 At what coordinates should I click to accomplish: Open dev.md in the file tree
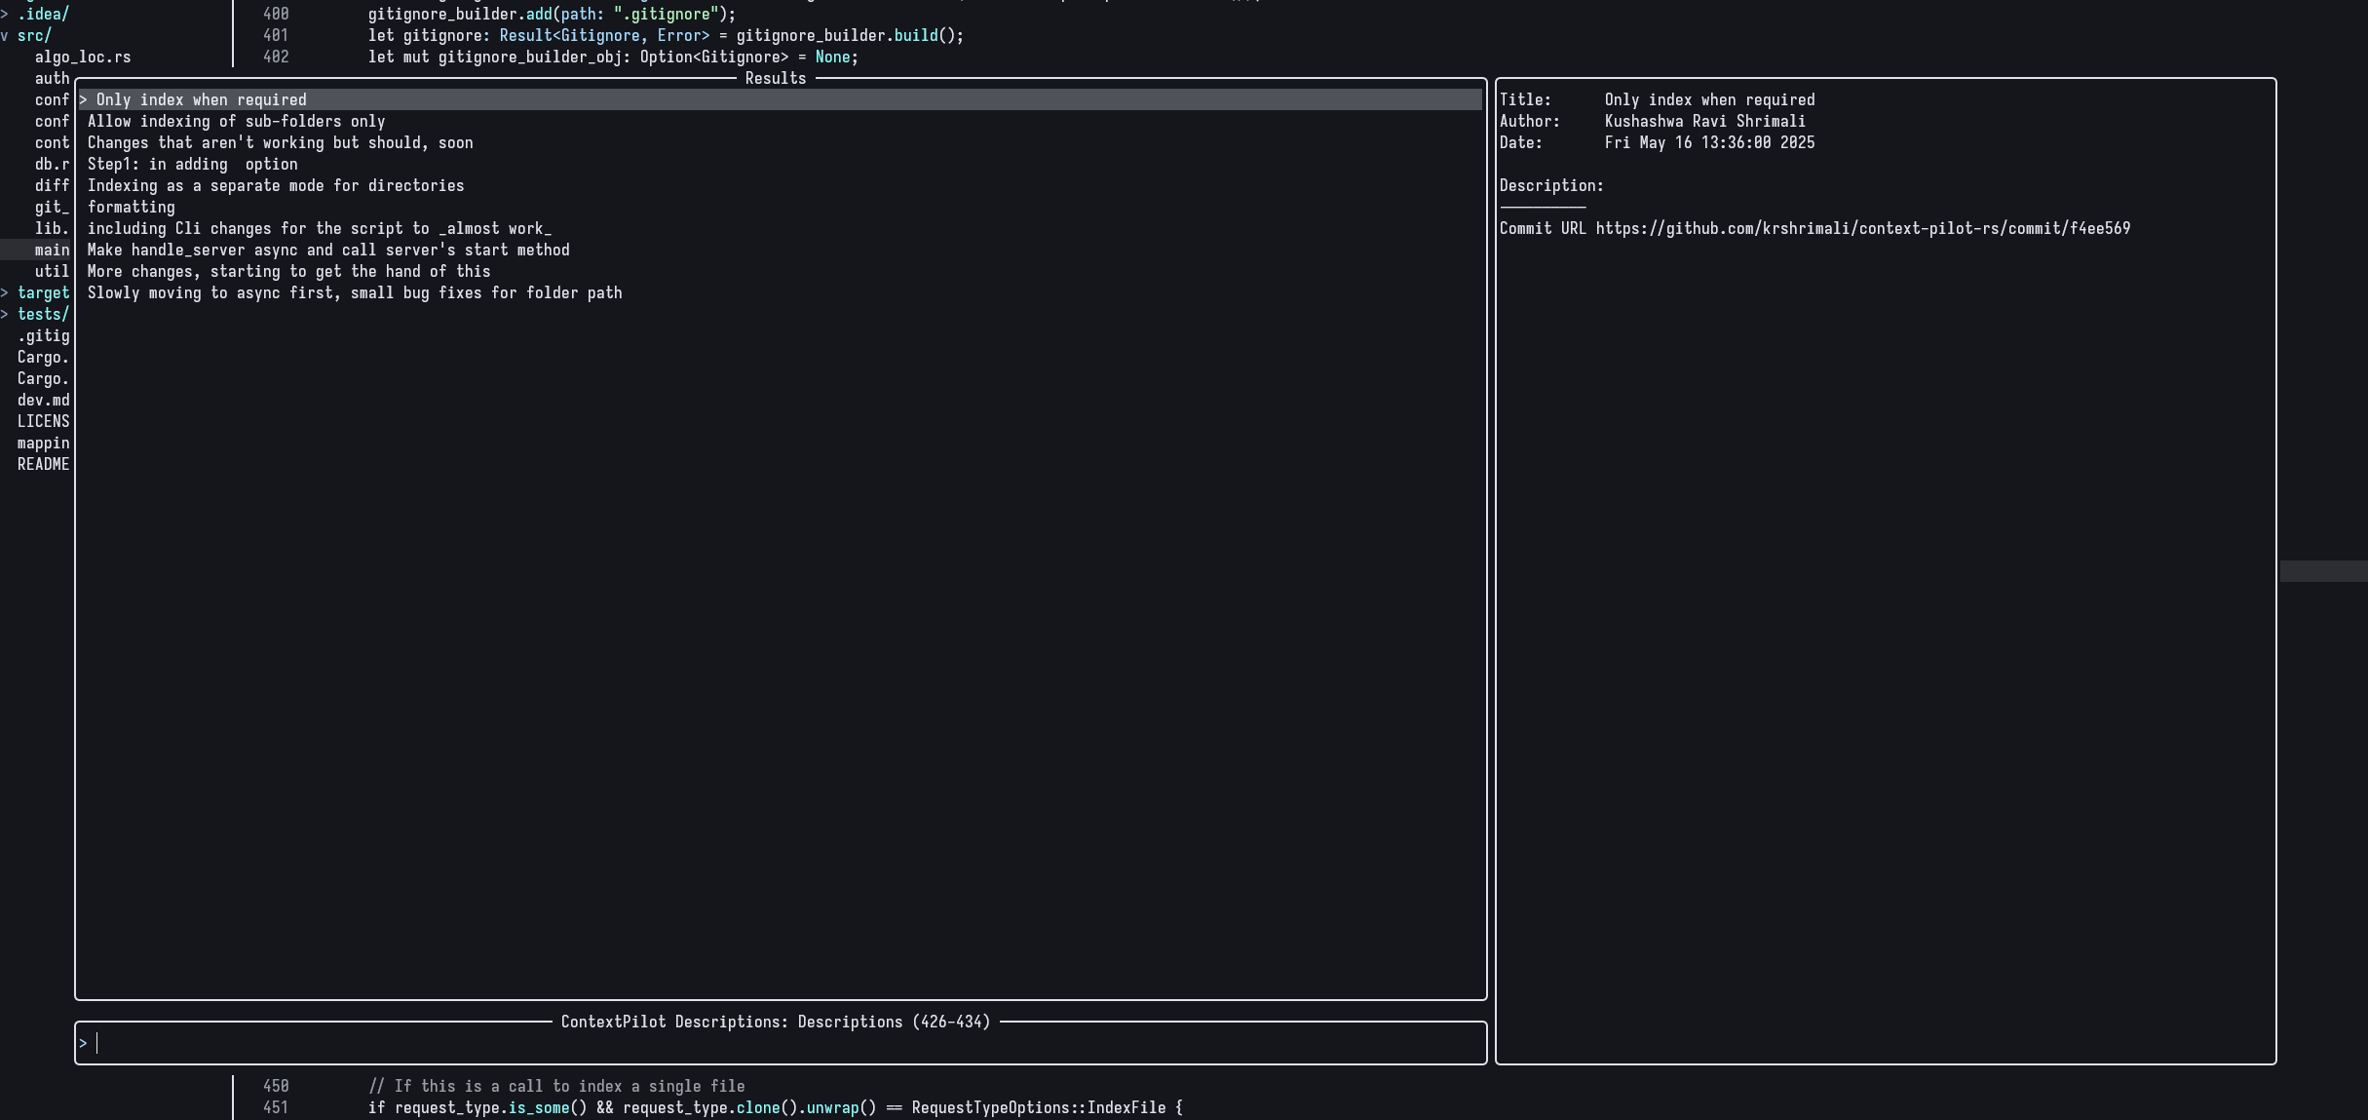pos(43,401)
